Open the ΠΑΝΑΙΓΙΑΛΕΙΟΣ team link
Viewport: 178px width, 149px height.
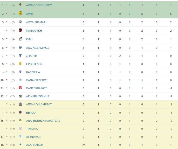coord(36,80)
